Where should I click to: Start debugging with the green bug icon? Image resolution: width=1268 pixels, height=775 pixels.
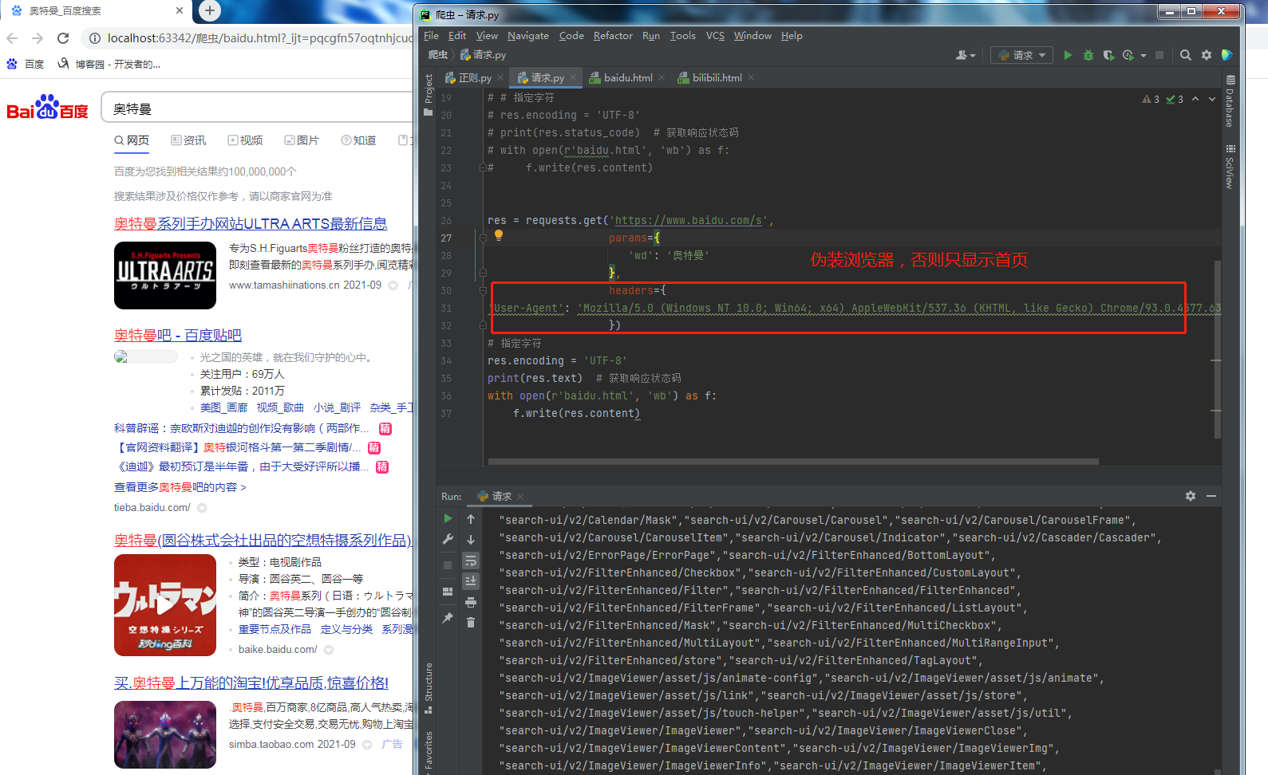coord(1088,55)
